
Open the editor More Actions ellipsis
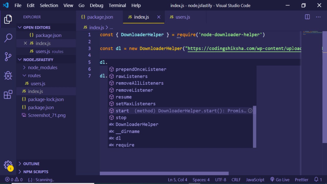pyautogui.click(x=318, y=17)
